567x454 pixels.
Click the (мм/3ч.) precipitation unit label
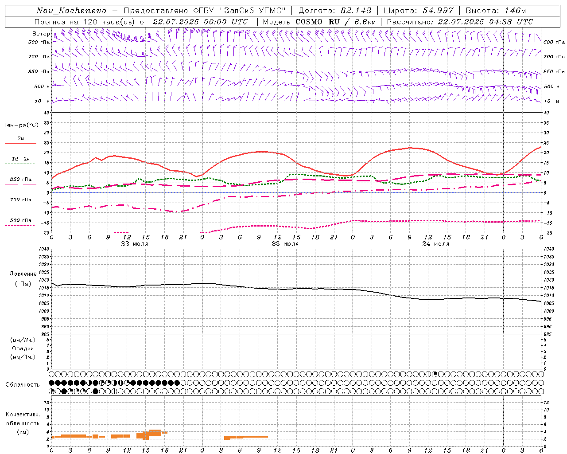[23, 340]
